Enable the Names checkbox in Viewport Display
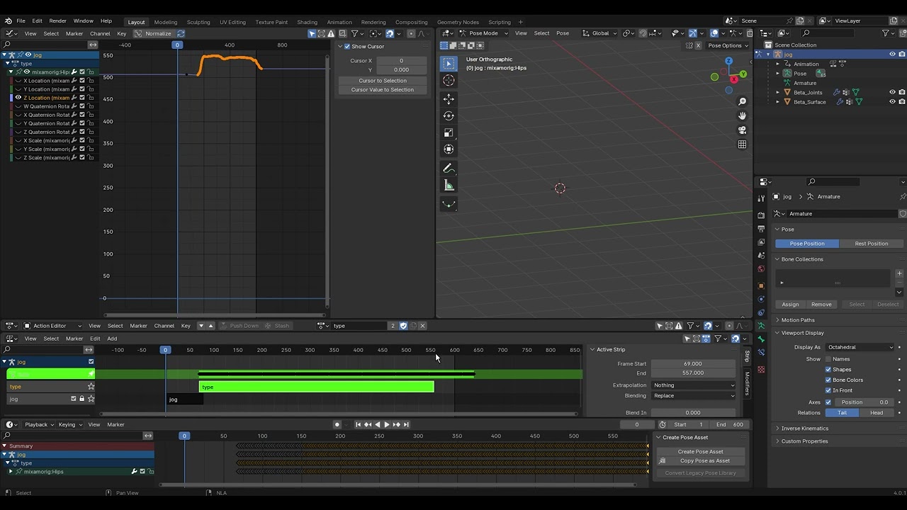This screenshot has height=510, width=907. (828, 359)
